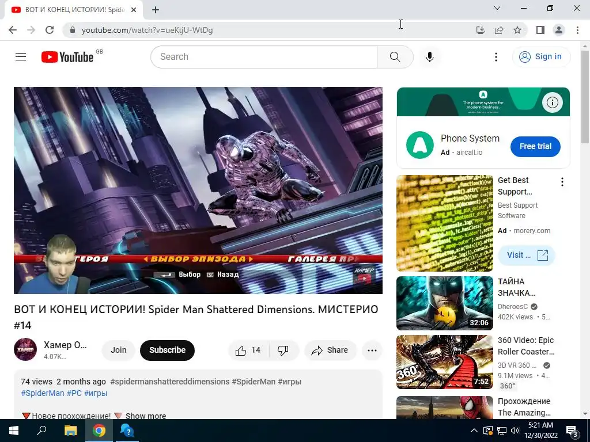The width and height of the screenshot is (590, 442).
Task: Activate voice search microphone
Action: pos(430,57)
